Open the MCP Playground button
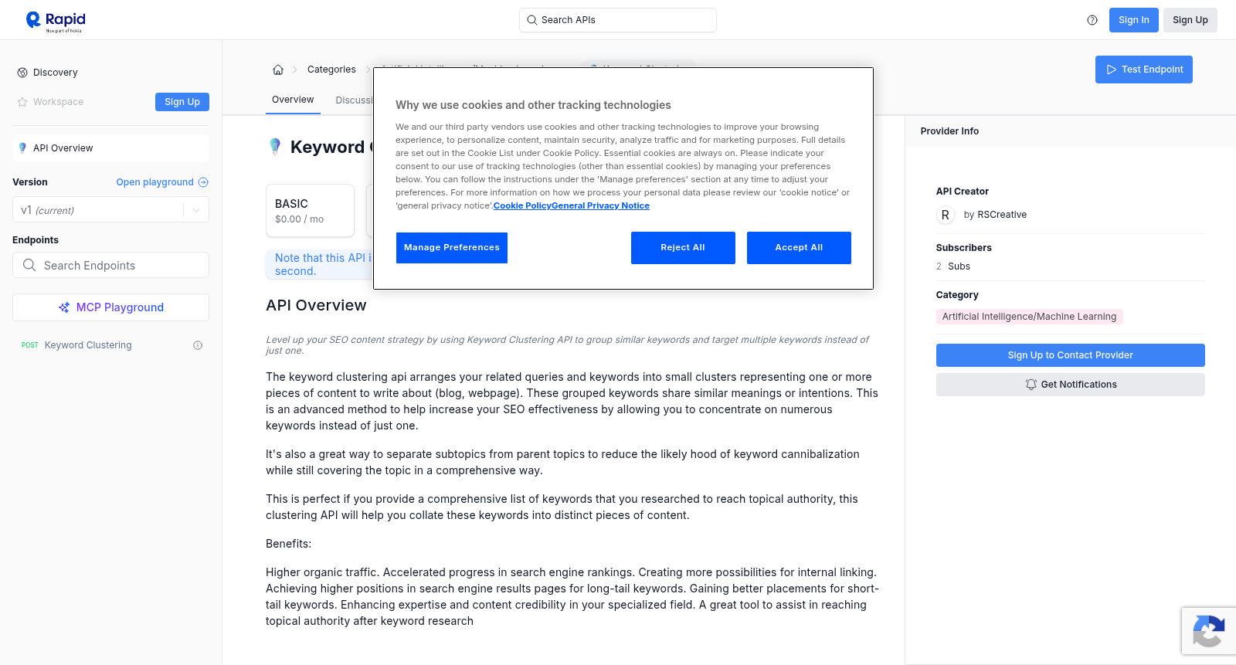Screen dimensions: 1236x665 click(110, 307)
